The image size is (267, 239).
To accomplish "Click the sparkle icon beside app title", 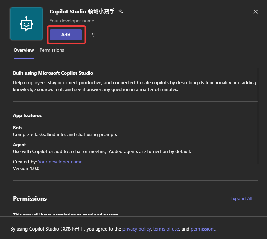I will tap(121, 11).
